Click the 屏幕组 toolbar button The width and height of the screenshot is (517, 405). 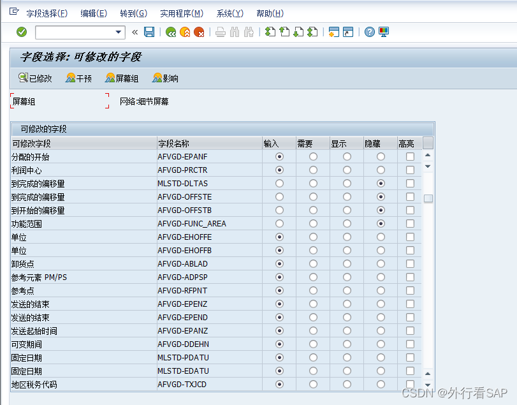[122, 78]
